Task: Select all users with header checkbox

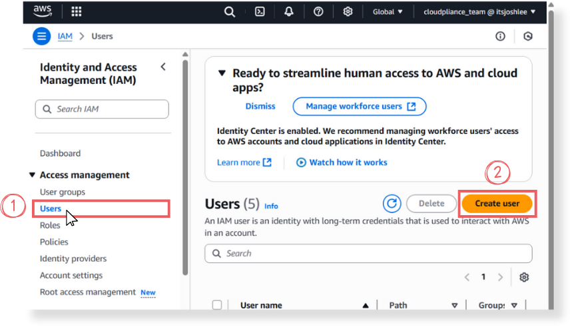Action: pyautogui.click(x=217, y=305)
